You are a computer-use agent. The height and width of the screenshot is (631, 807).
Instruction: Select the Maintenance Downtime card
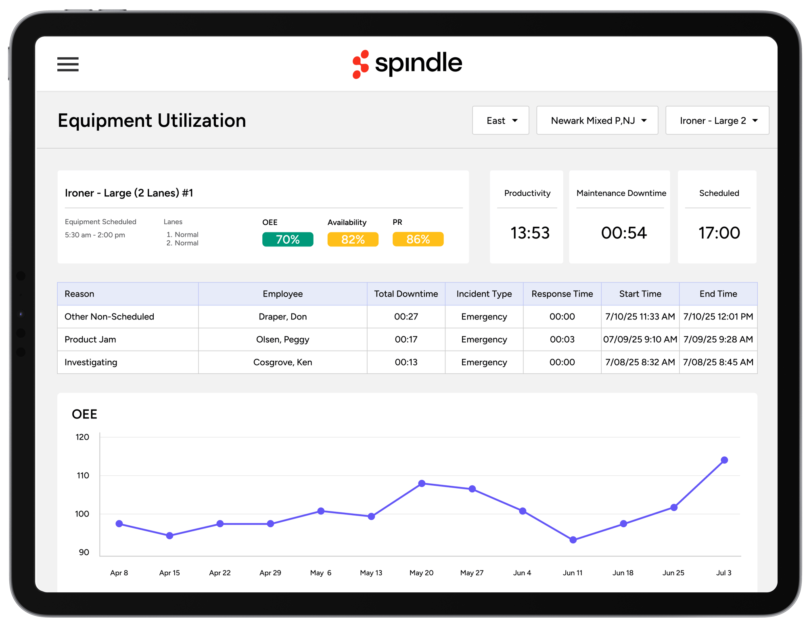[620, 217]
